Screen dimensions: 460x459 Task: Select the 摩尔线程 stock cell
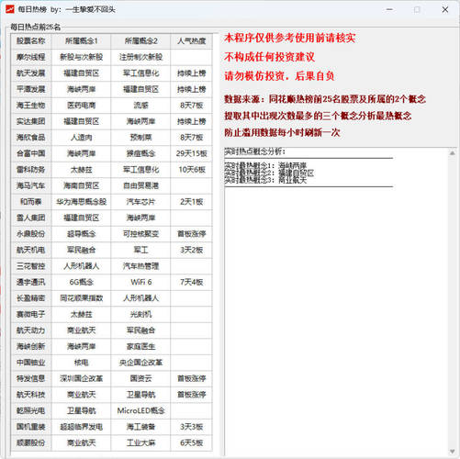click(31, 57)
